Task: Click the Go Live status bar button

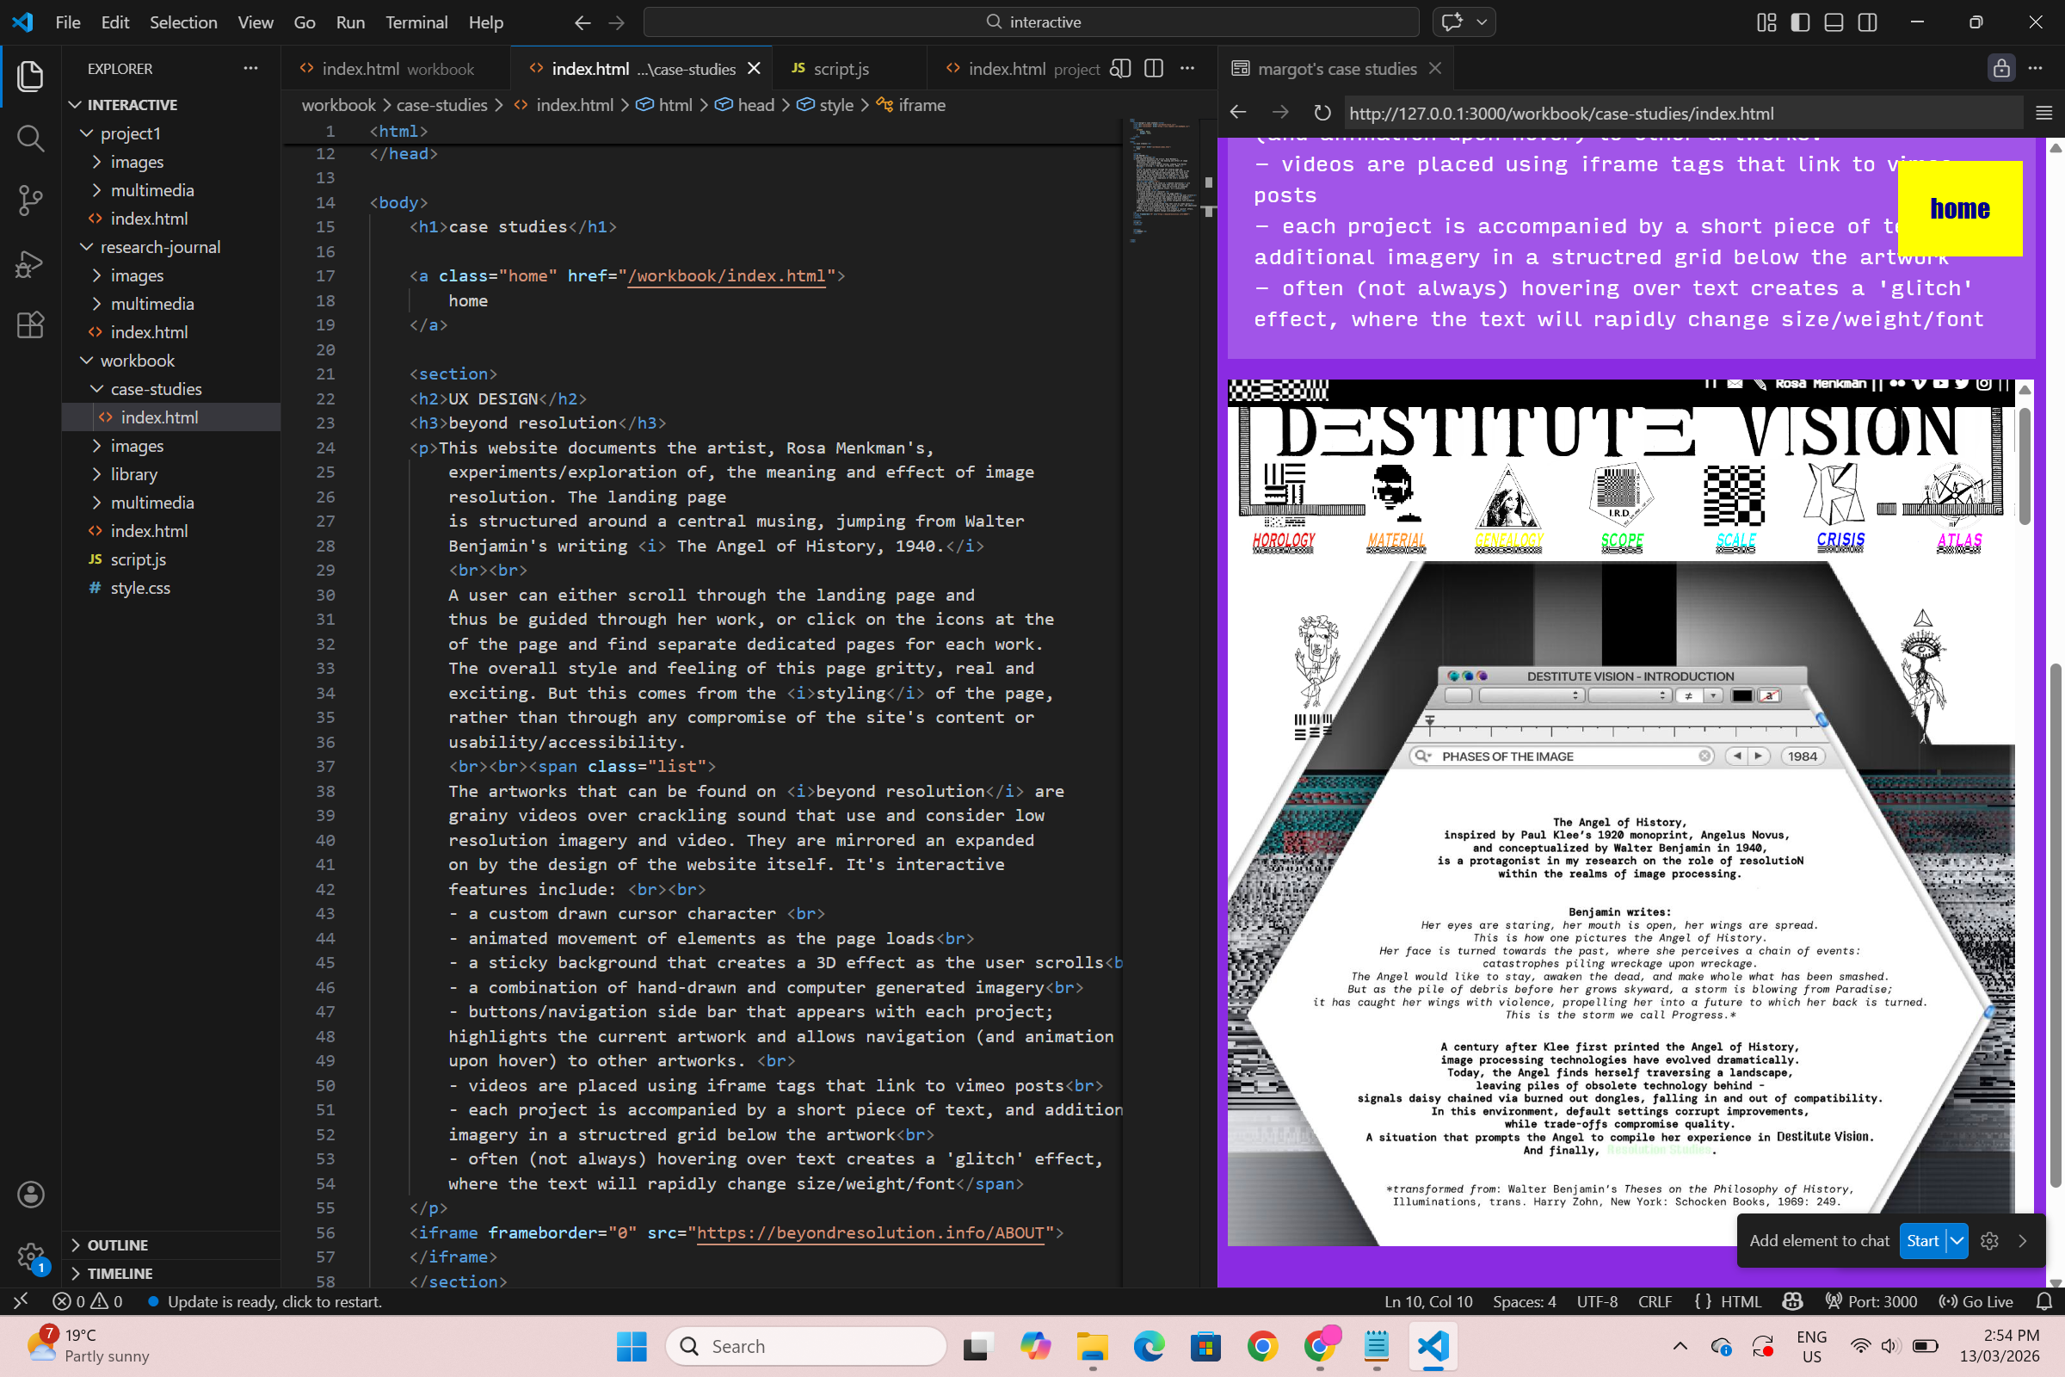Action: pyautogui.click(x=1976, y=1301)
